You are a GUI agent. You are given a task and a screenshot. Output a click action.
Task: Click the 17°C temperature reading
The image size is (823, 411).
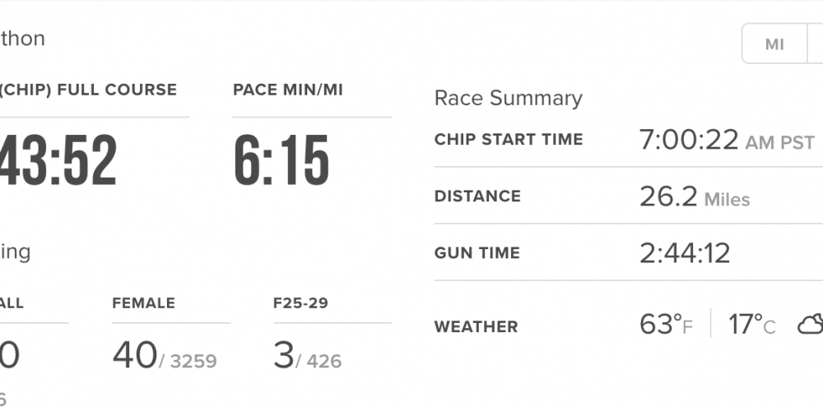(x=751, y=326)
